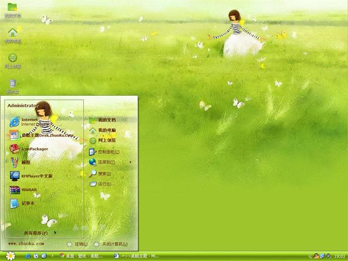Launch IconPackager from the start menu
Screen dimensions: 348x261
(x=29, y=148)
